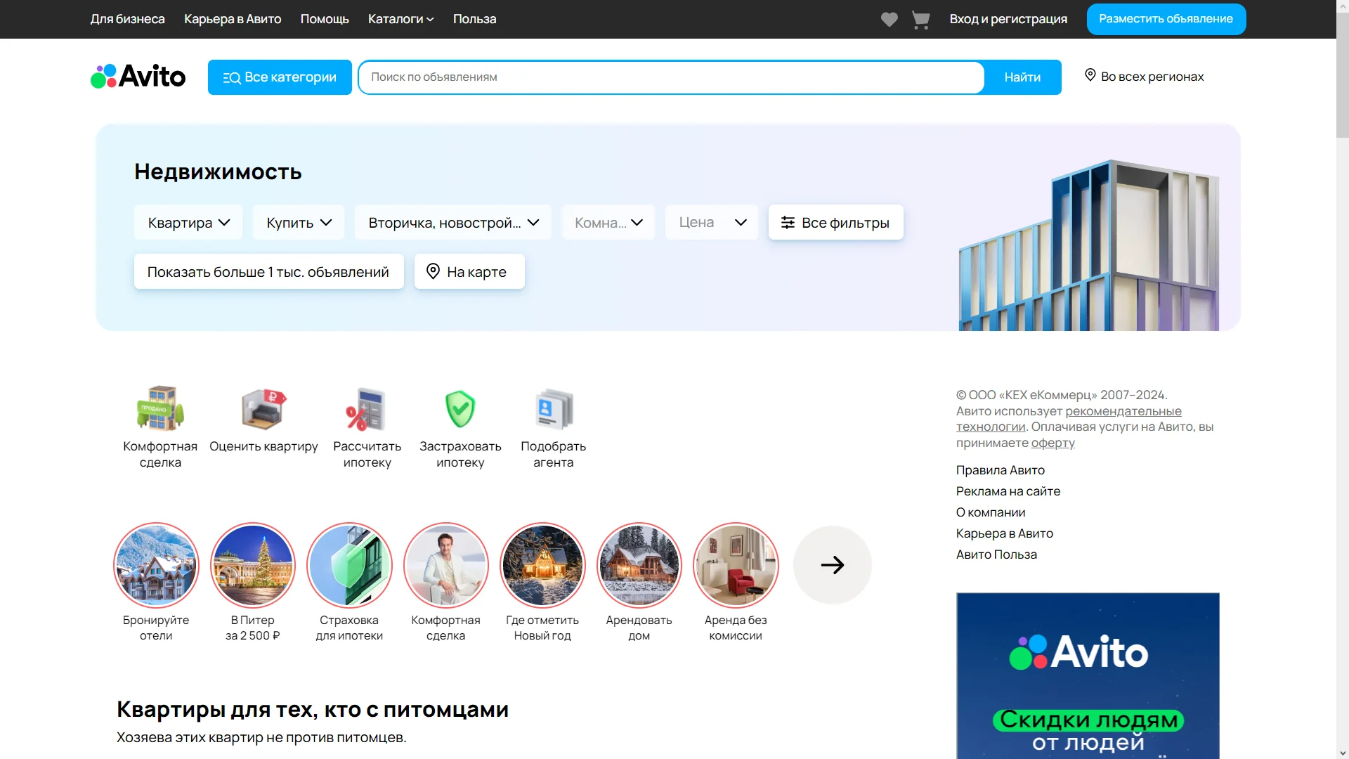
Task: Focus the Поиск по объявлениям search field
Action: coord(671,77)
